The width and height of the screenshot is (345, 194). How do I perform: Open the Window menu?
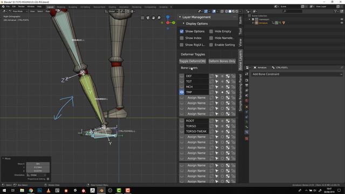tap(31, 6)
